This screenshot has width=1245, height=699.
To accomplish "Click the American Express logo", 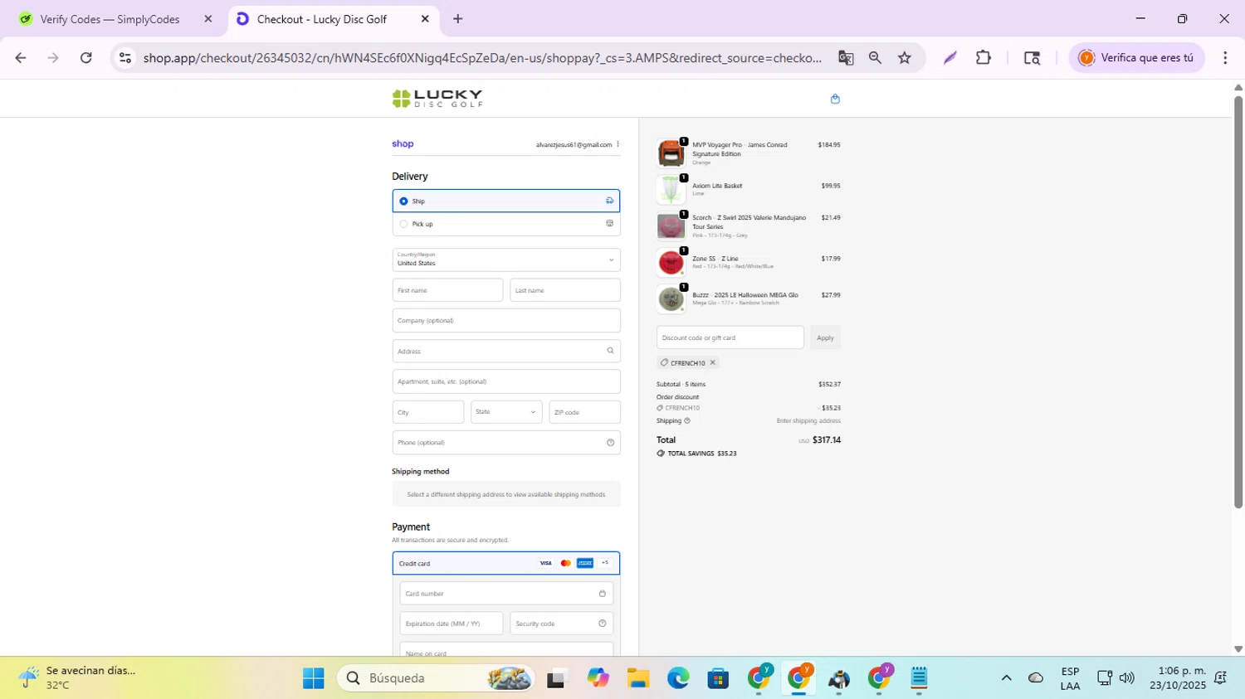I will (x=585, y=563).
